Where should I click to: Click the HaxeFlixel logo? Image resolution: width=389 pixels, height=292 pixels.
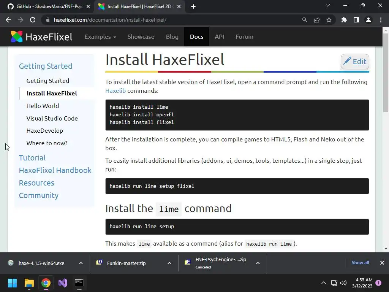tap(41, 37)
